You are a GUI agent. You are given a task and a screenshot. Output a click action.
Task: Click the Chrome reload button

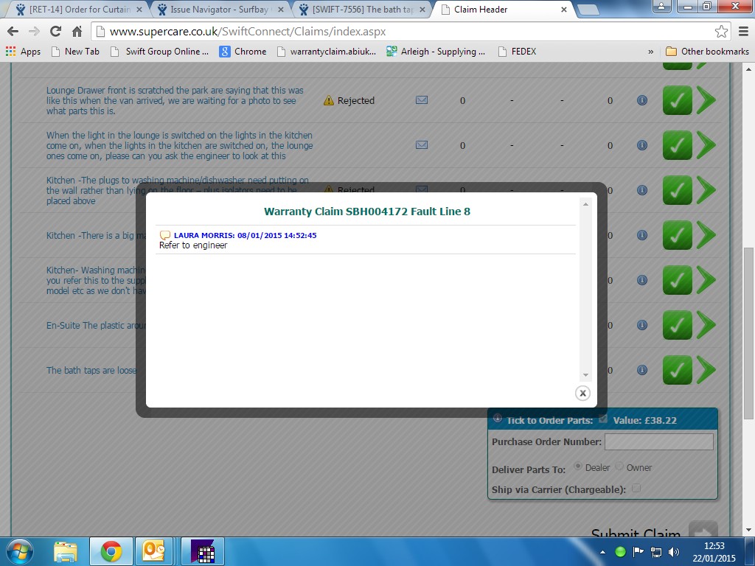coord(55,32)
